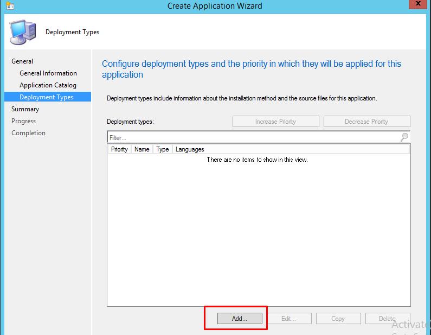431x335 pixels.
Task: Sort by the Priority column header
Action: point(119,149)
